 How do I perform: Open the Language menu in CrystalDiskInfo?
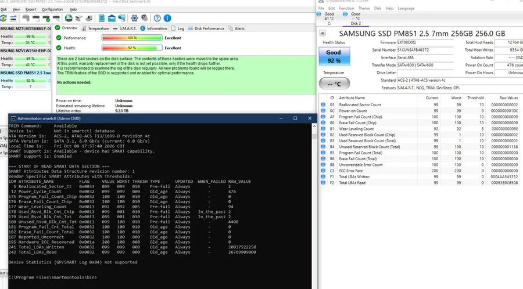406,8
